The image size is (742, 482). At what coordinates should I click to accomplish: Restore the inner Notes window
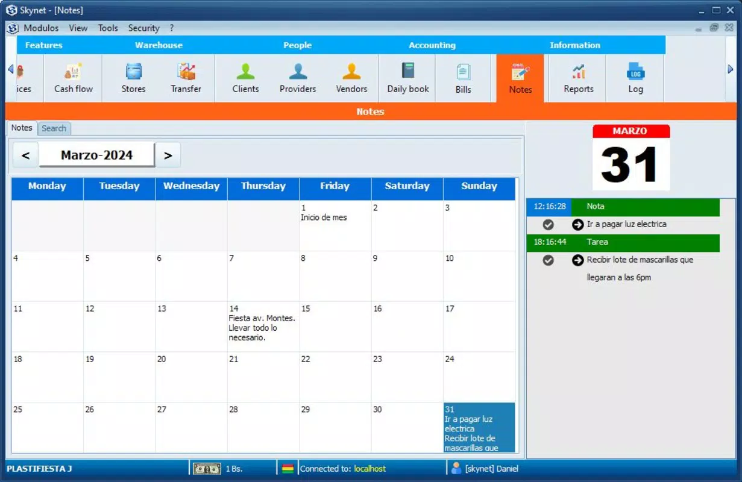714,28
